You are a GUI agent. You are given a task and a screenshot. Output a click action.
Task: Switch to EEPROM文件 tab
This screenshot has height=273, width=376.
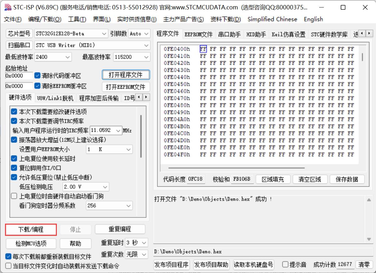(x=198, y=34)
